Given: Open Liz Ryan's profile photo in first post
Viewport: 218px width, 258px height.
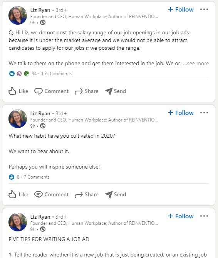Looking at the screenshot, I should 18,15.
